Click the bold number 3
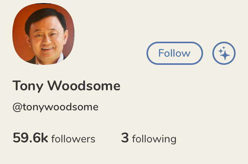Viewport: 248px width, 164px height. click(125, 138)
